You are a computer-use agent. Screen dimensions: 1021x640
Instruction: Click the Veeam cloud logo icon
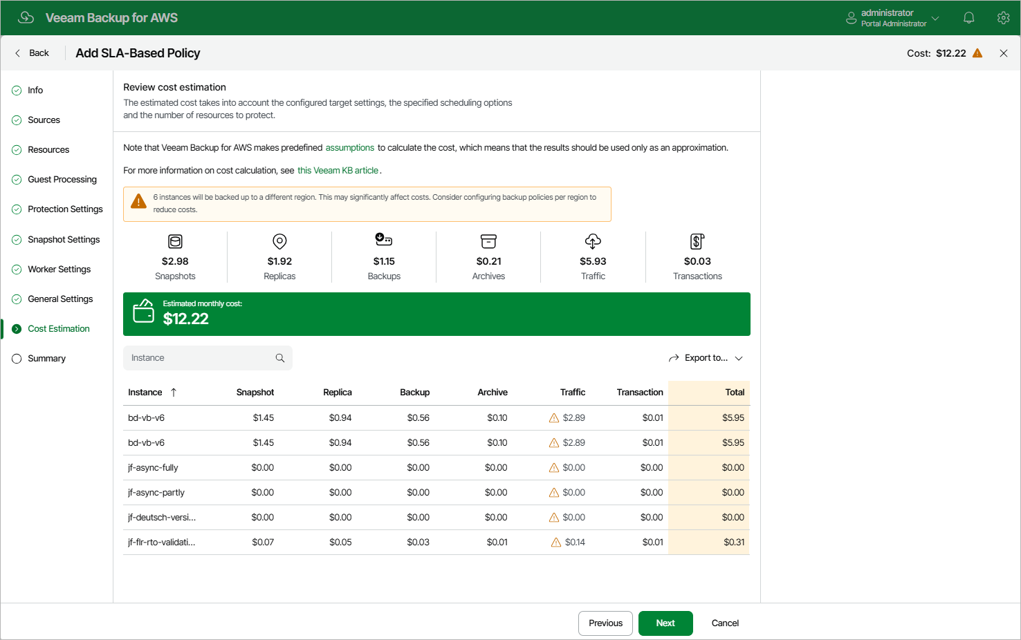click(26, 17)
